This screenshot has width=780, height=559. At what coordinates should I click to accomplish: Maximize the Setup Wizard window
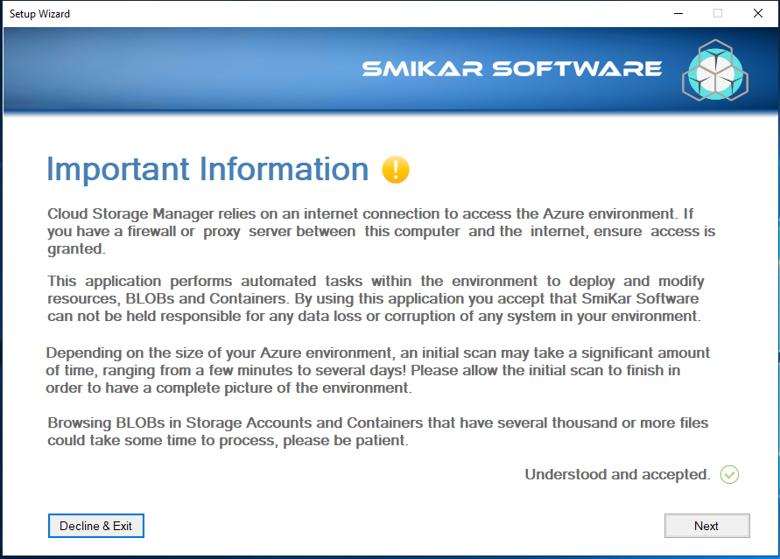718,13
